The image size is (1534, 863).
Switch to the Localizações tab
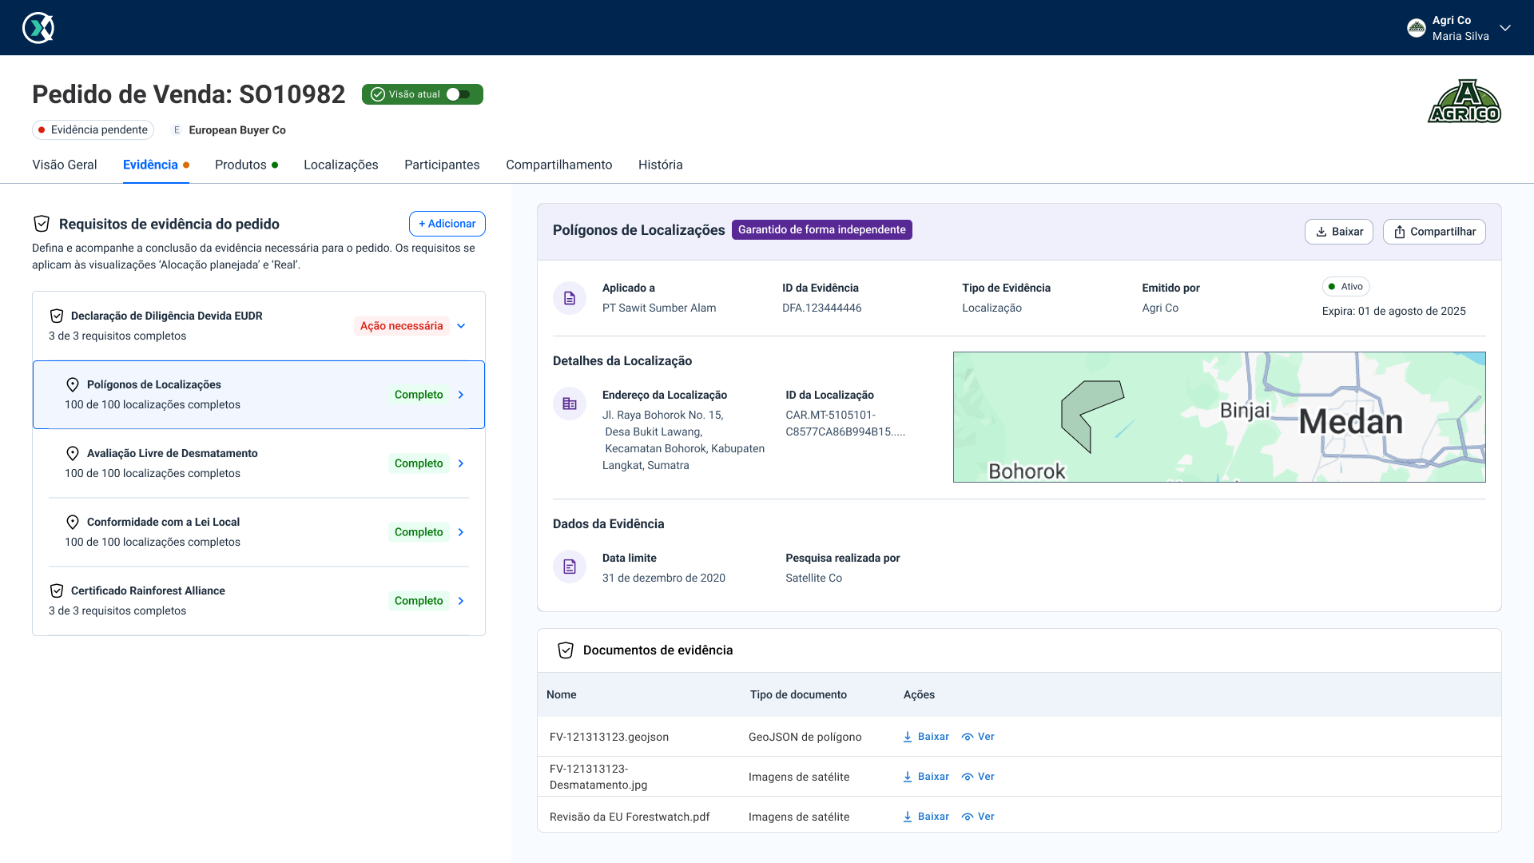pos(341,165)
